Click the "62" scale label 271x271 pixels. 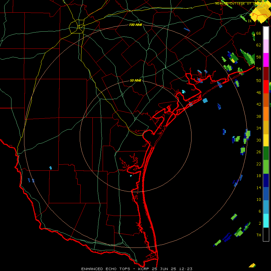(x=259, y=45)
